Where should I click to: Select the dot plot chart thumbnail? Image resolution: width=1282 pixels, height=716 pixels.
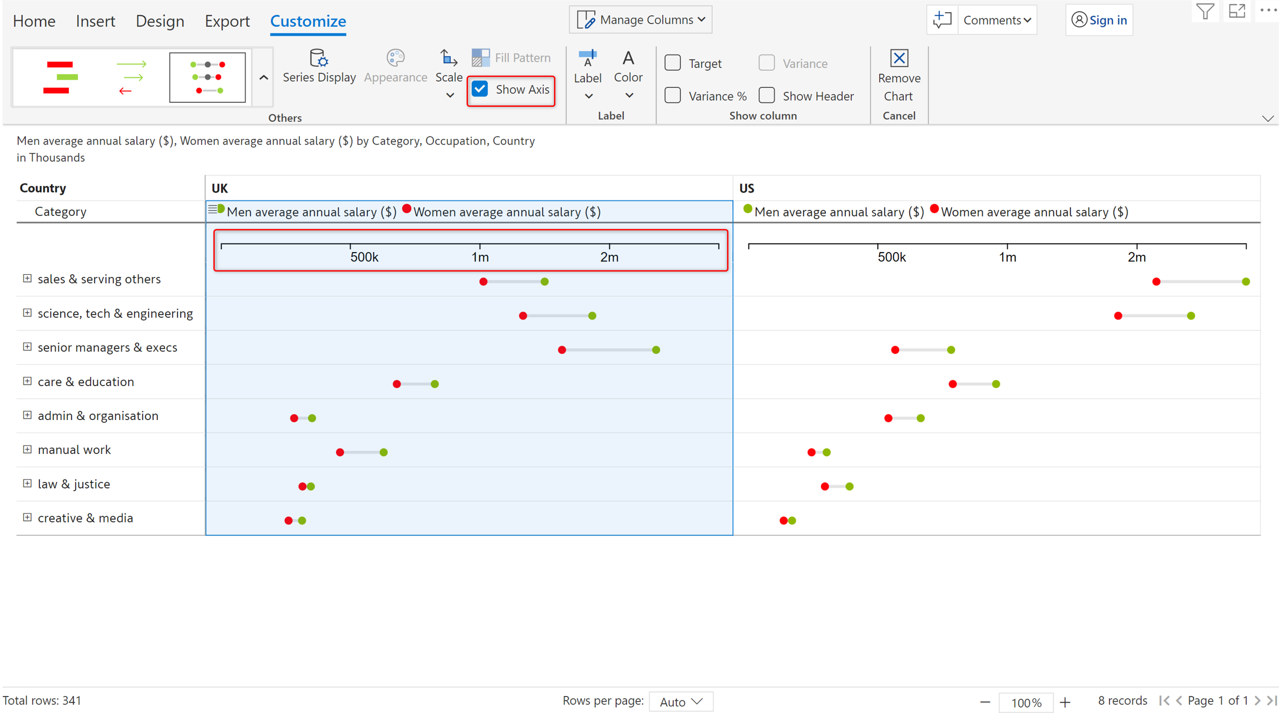point(207,77)
